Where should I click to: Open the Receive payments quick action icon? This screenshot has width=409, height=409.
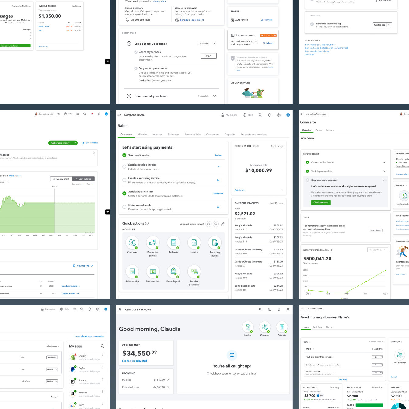click(x=194, y=271)
